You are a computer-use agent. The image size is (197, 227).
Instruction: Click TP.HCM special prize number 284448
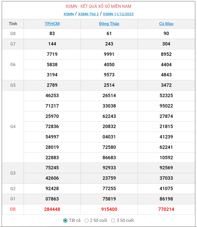pos(52,209)
